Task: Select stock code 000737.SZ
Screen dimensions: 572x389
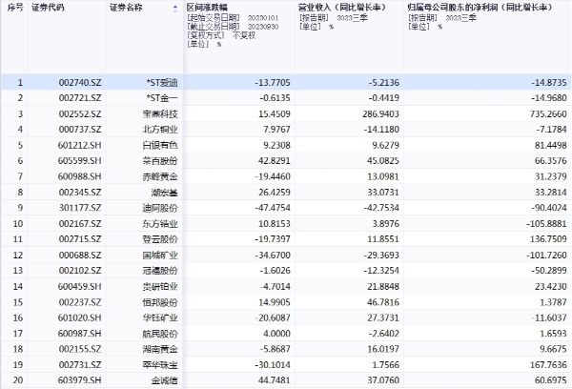Action: [x=80, y=130]
